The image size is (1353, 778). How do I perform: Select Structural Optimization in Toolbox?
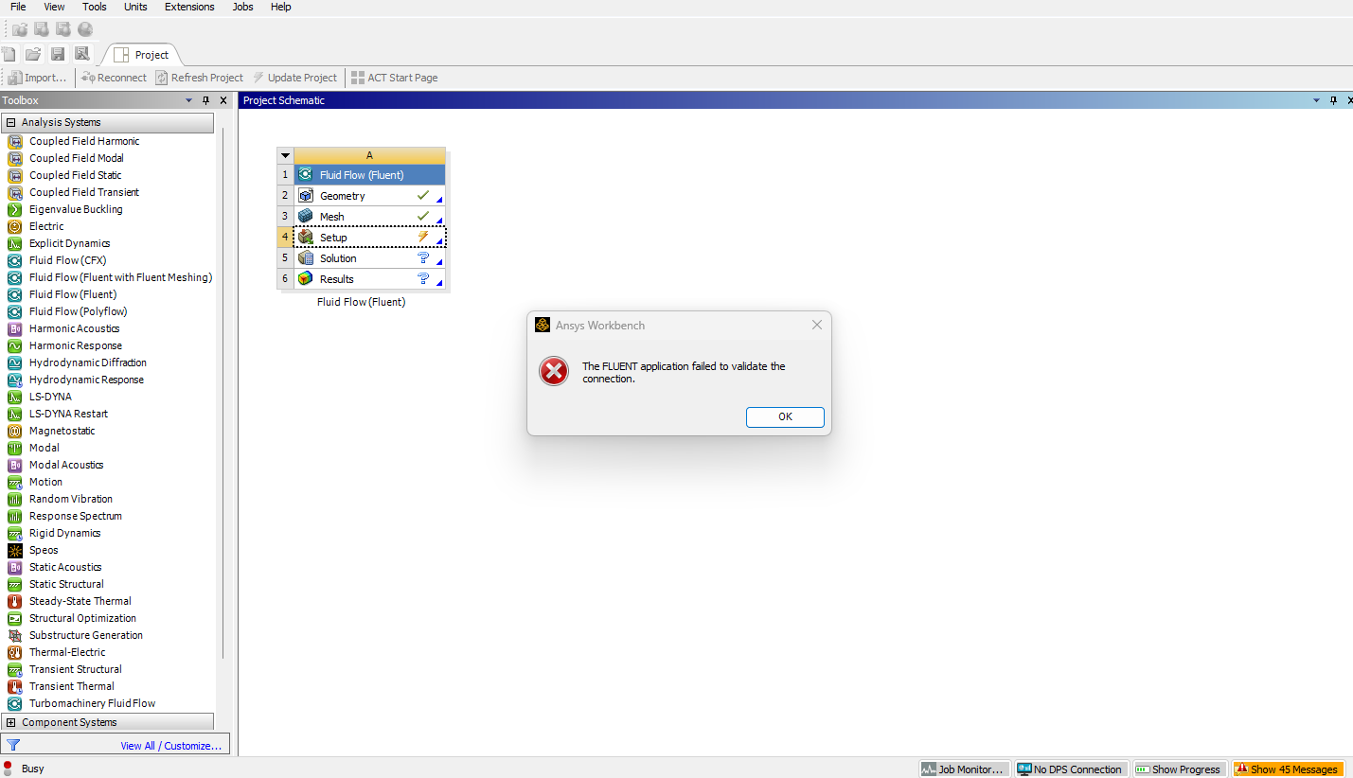(x=82, y=618)
